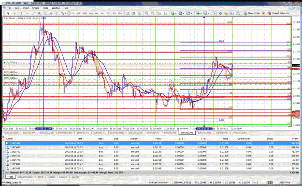The width and height of the screenshot is (302, 186).
Task: Open the Insert menu
Action: point(26,8)
